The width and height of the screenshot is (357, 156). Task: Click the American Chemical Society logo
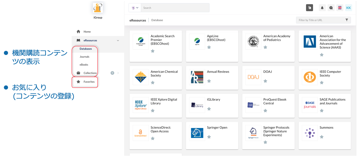point(141,77)
